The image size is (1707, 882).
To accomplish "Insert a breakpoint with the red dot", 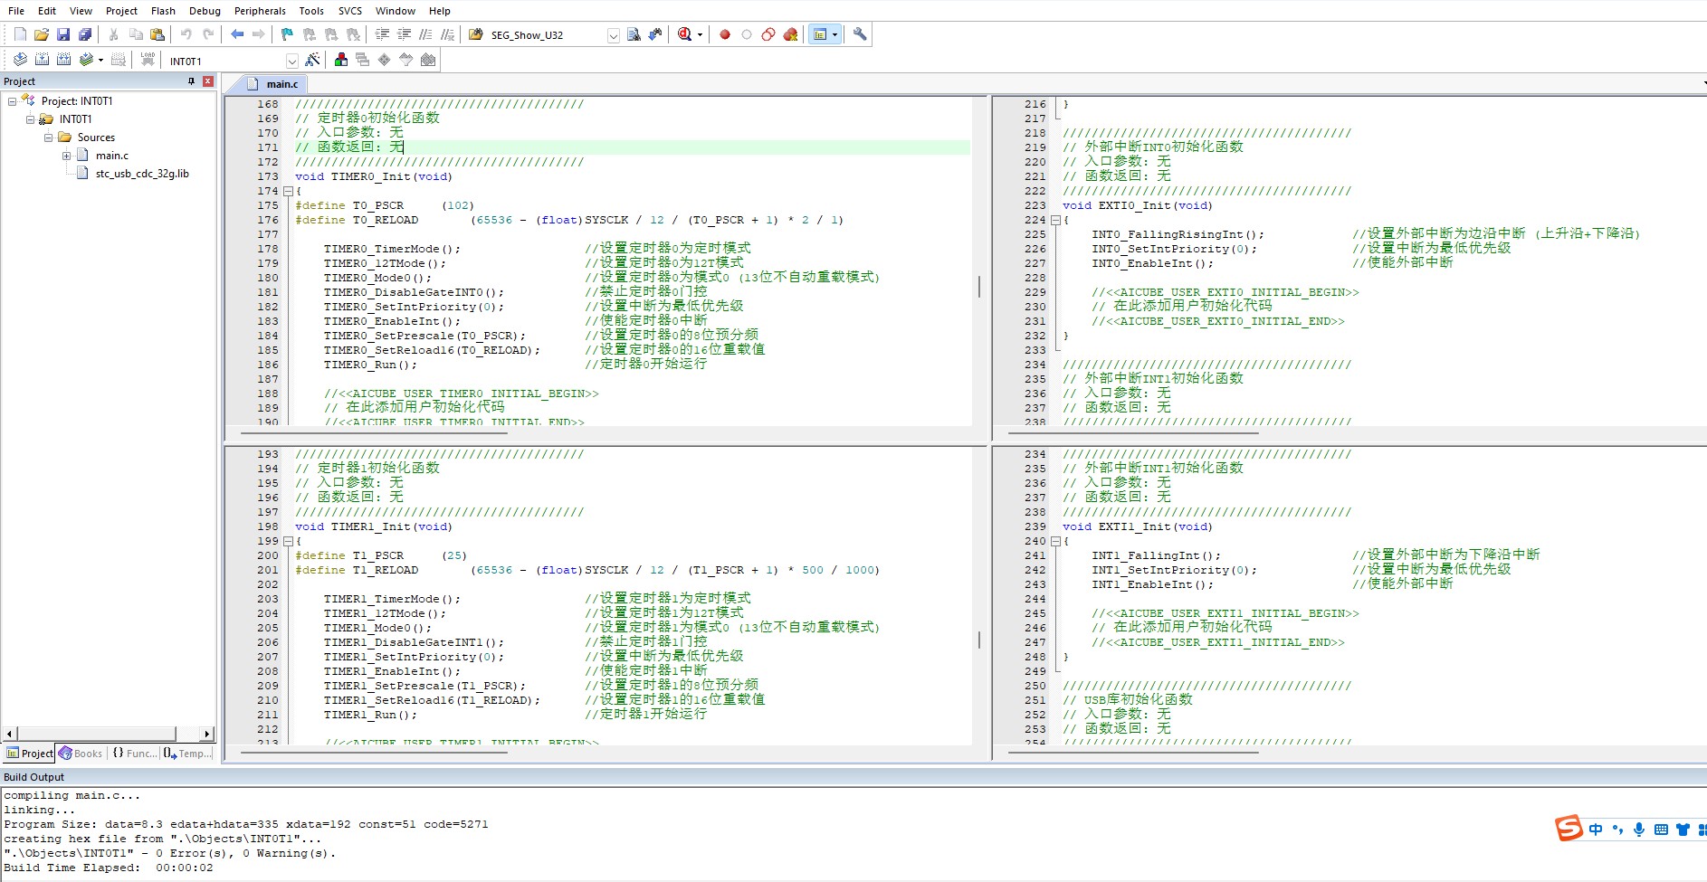I will click(725, 34).
